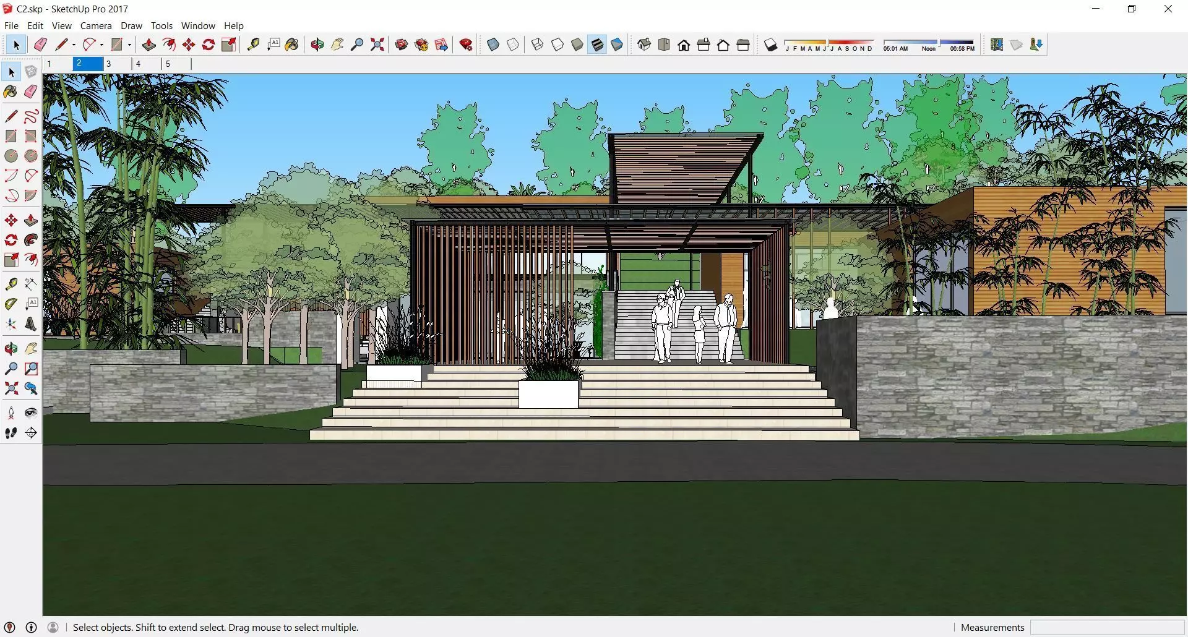The height and width of the screenshot is (637, 1188).
Task: Click the geo-location status bar icon
Action: tap(9, 627)
